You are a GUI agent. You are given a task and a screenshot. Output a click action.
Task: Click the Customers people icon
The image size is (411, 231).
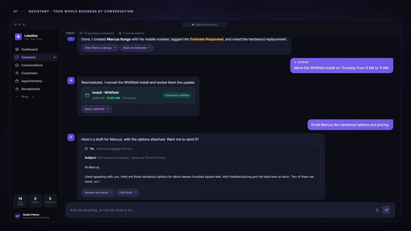pyautogui.click(x=17, y=73)
